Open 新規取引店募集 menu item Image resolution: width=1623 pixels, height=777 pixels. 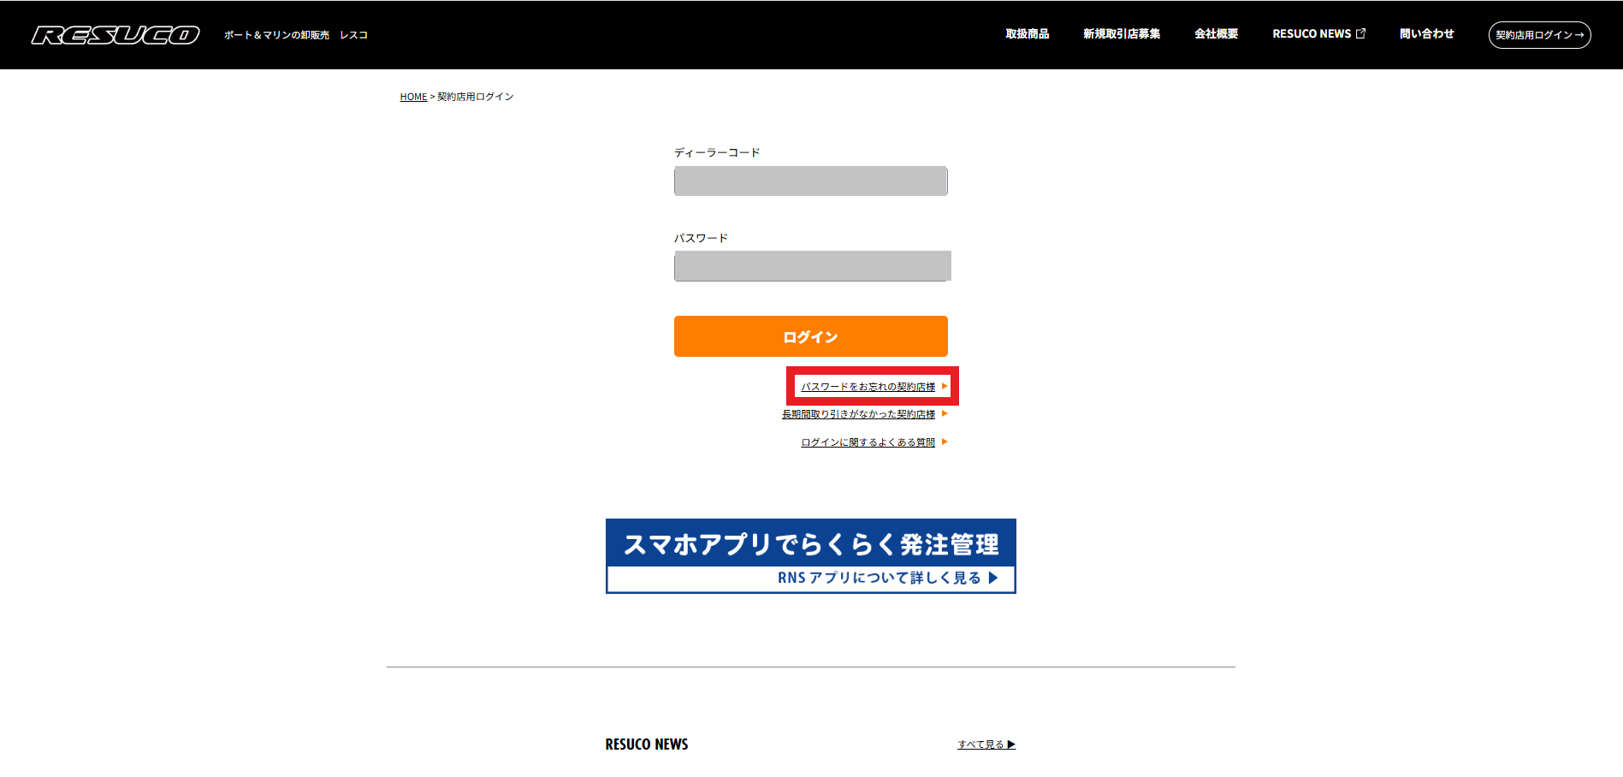1121,34
